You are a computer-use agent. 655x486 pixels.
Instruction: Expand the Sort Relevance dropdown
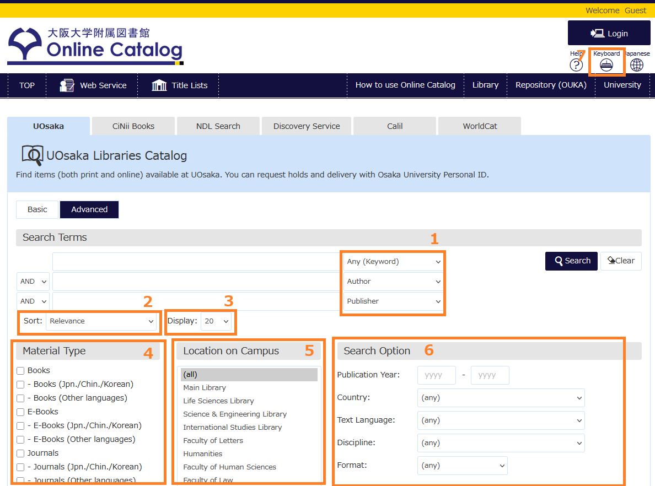[x=101, y=321]
